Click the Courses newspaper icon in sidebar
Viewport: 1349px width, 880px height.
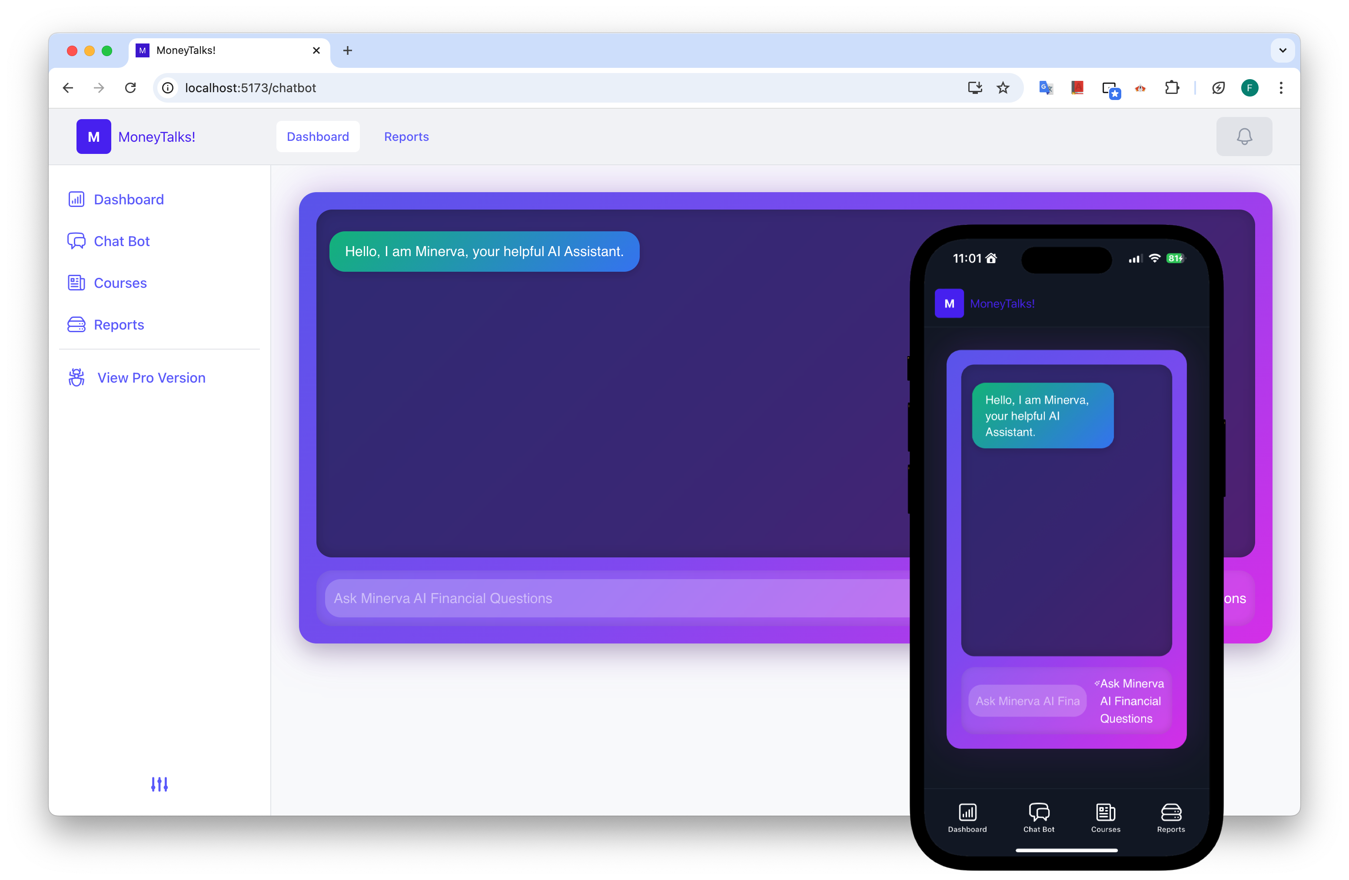coord(76,283)
